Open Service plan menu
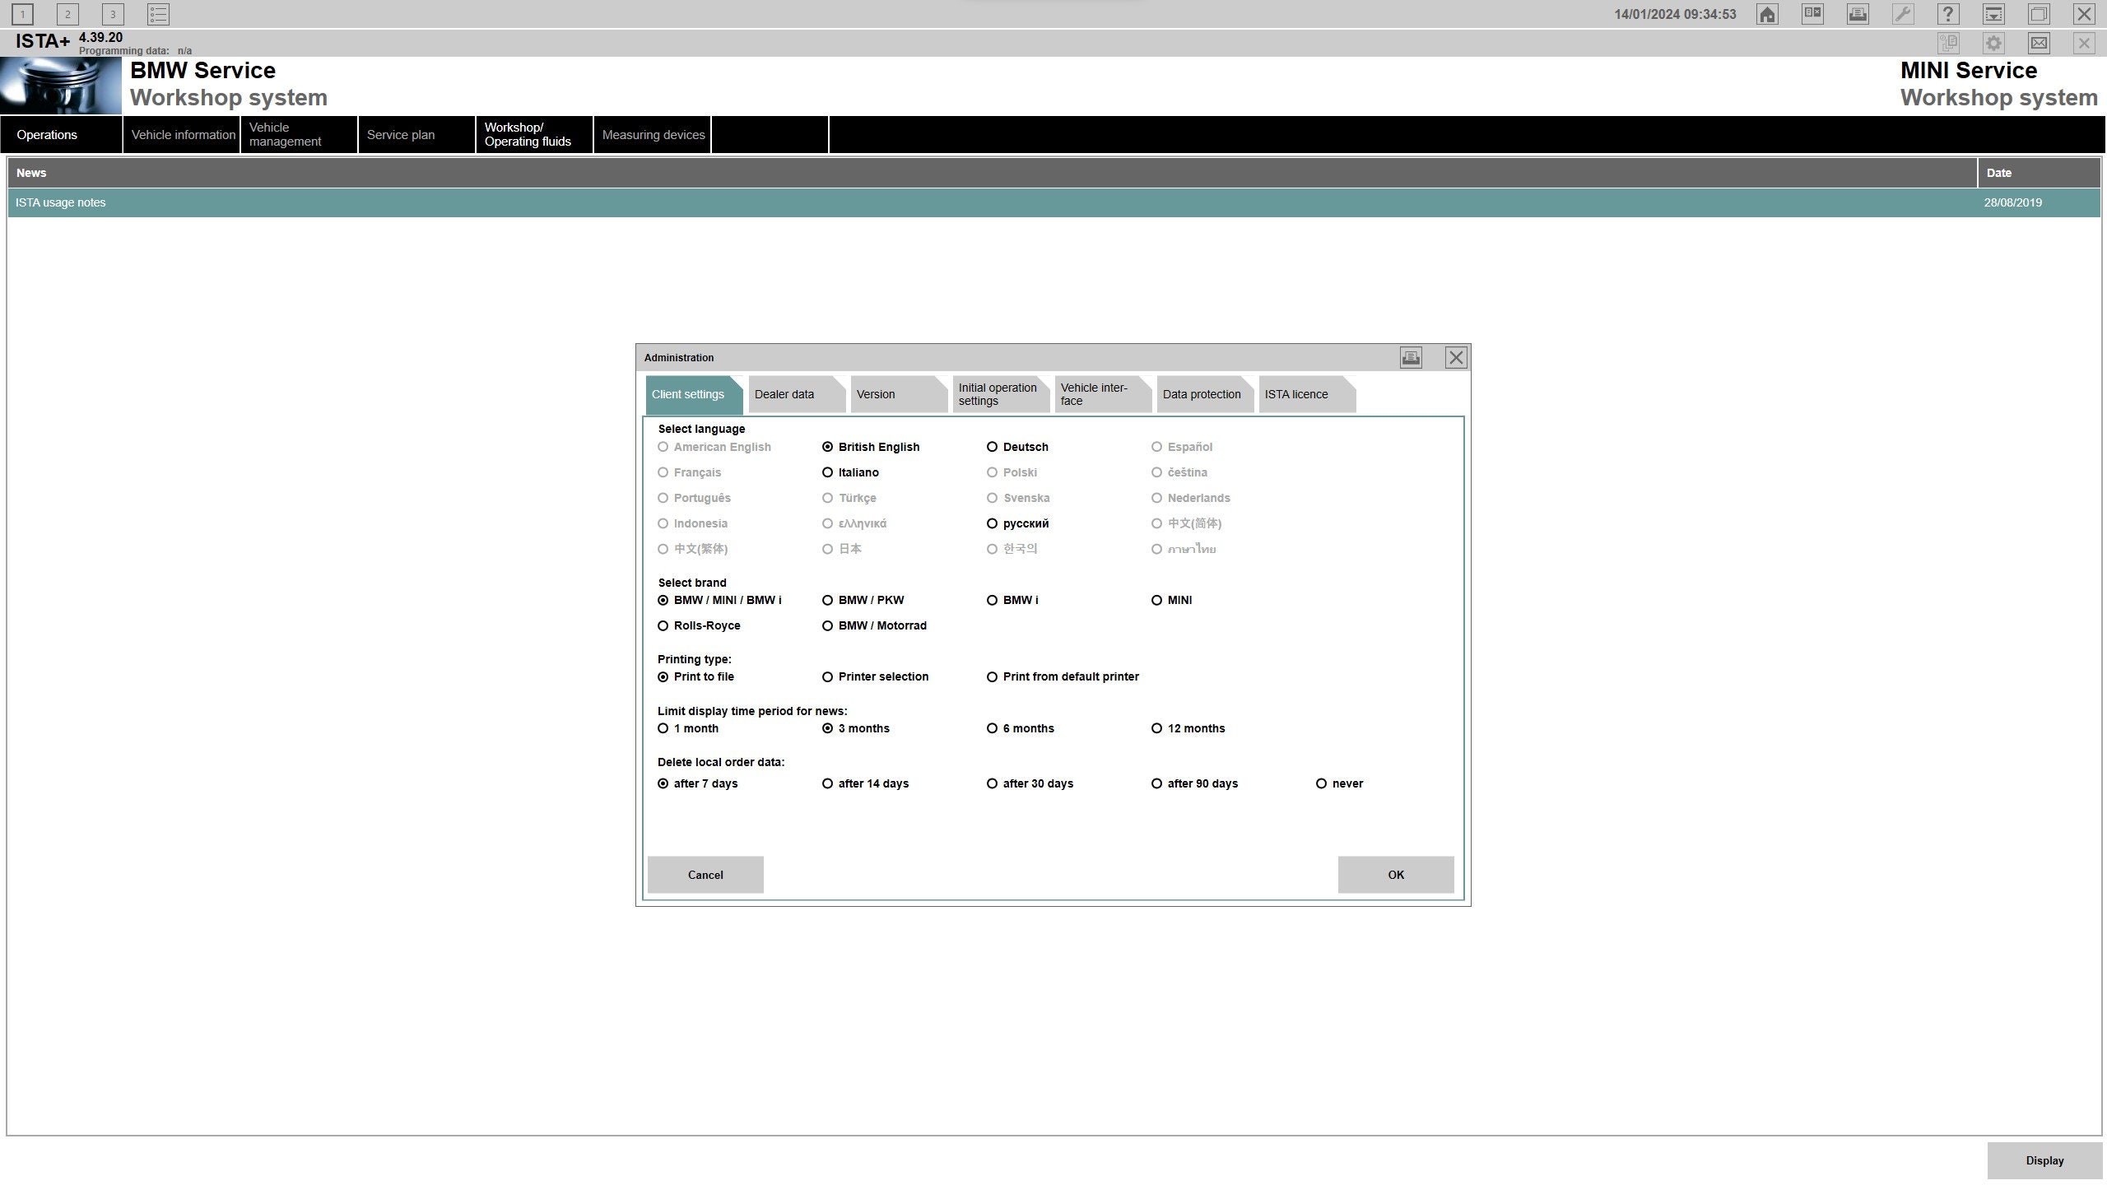 point(417,134)
